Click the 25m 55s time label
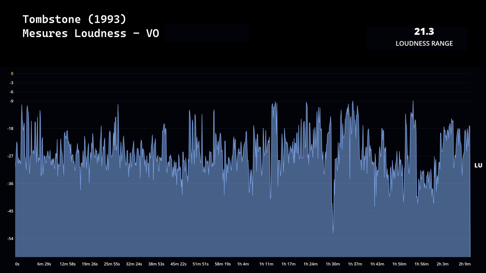486x273 pixels. click(112, 264)
